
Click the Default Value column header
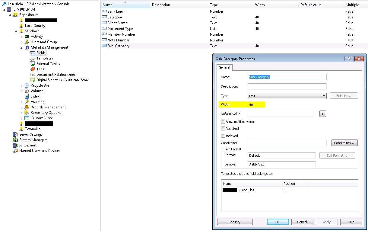pyautogui.click(x=321, y=5)
